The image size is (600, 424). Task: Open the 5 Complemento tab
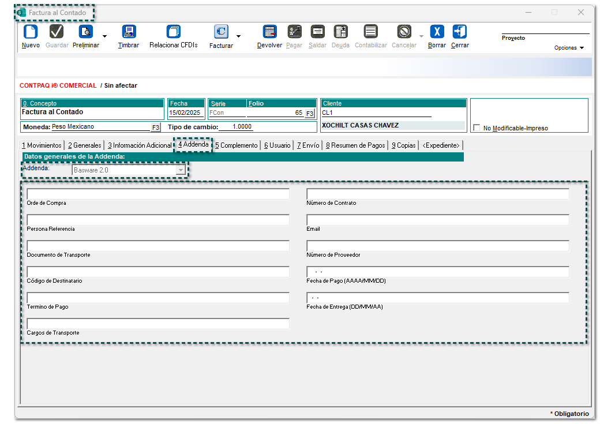(x=236, y=145)
